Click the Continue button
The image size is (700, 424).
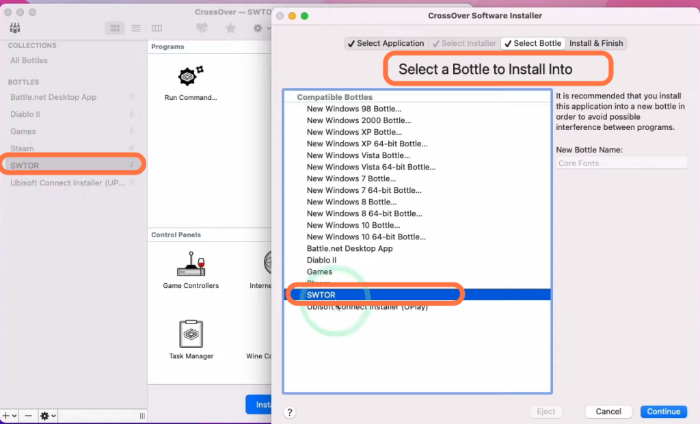tap(663, 412)
